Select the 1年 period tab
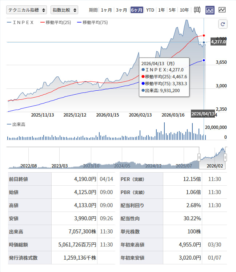236x272 pixels. (161, 10)
